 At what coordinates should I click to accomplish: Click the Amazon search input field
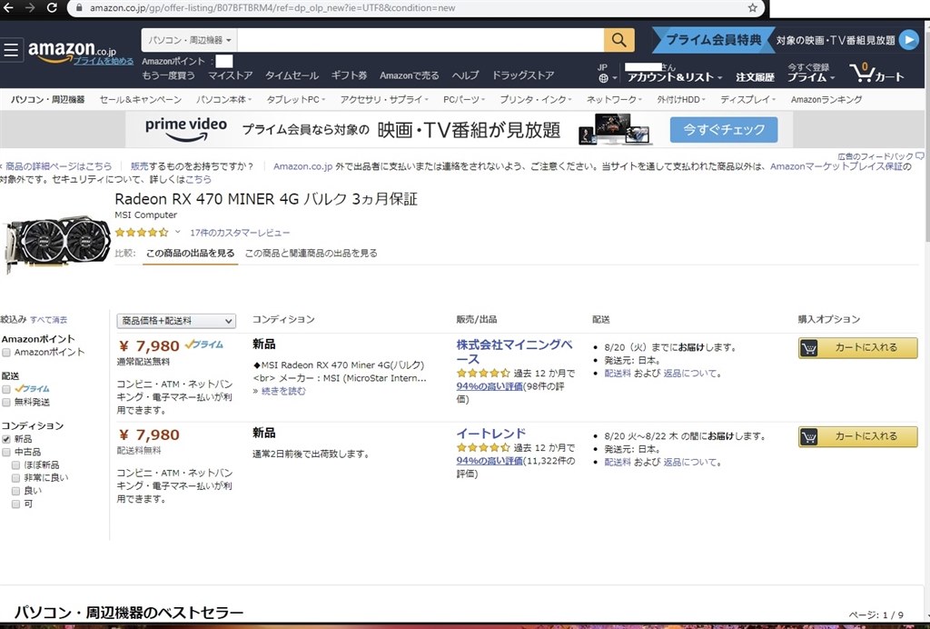pyautogui.click(x=420, y=40)
